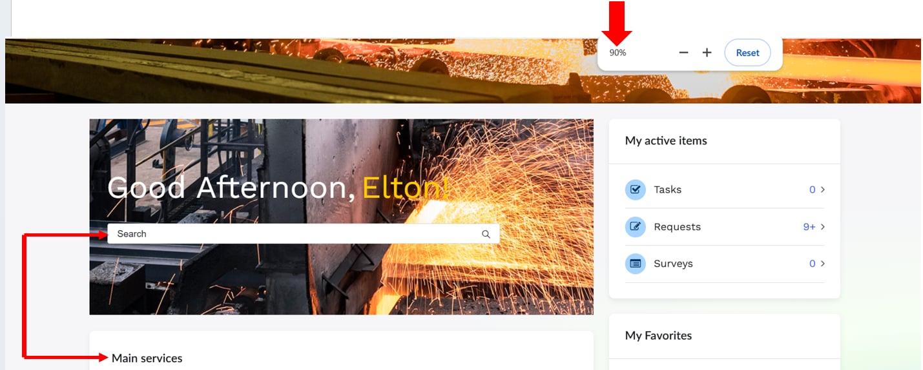Viewport: 923px width, 370px height.
Task: Expand the Tasks row chevron
Action: tap(822, 190)
